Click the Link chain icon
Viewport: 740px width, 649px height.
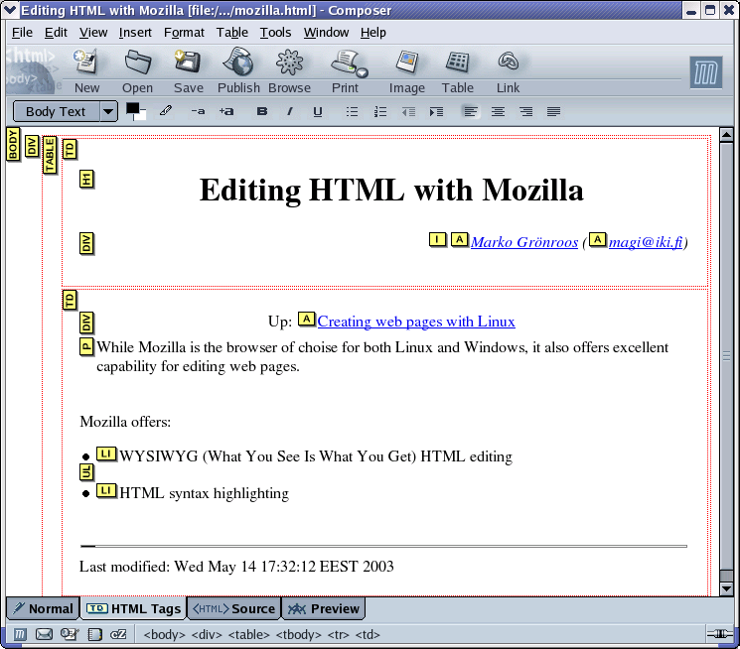click(x=509, y=64)
